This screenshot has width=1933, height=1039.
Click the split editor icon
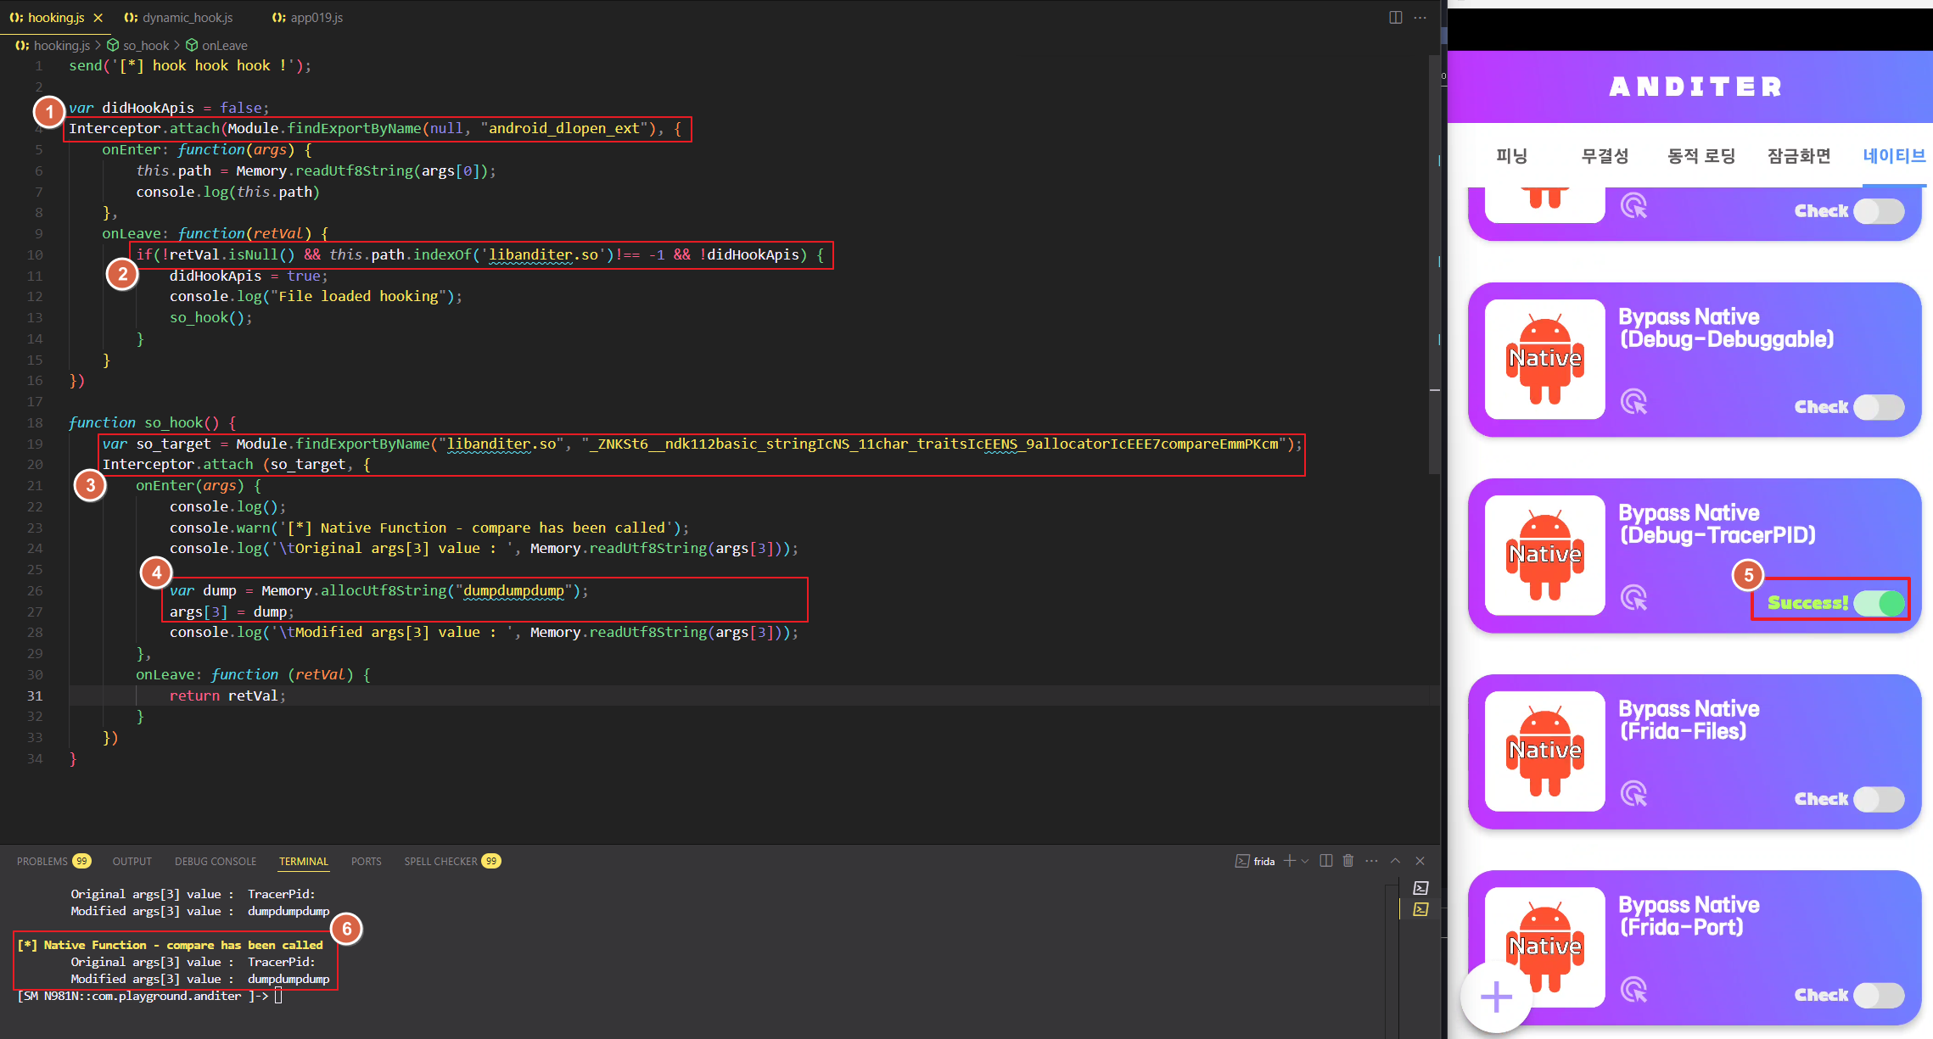tap(1396, 18)
